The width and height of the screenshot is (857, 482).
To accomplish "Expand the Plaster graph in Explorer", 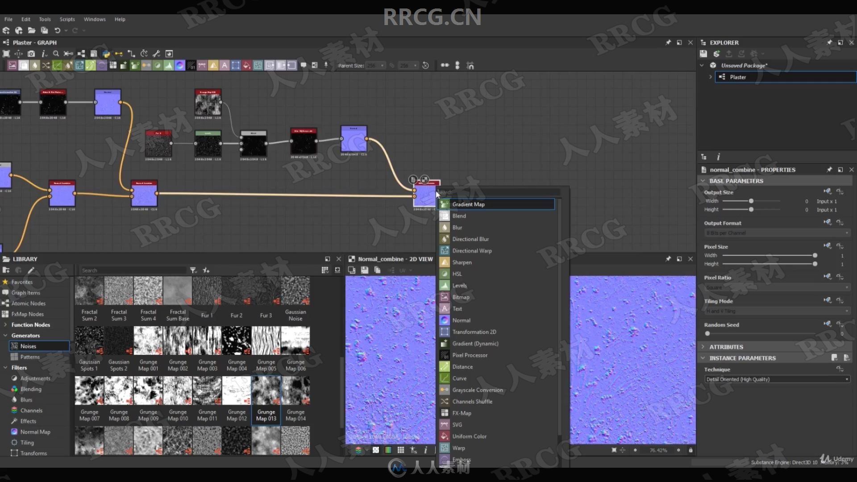I will (710, 77).
